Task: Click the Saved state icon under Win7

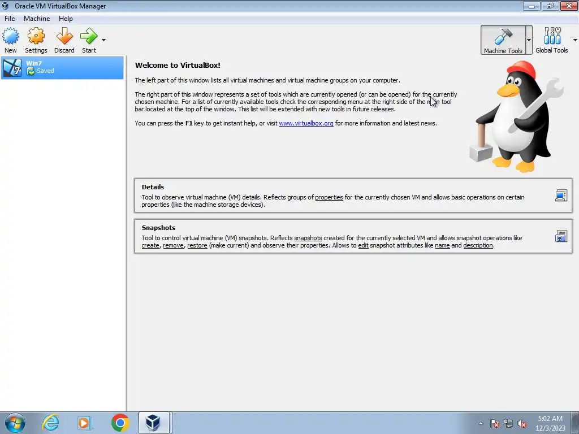Action: [31, 71]
